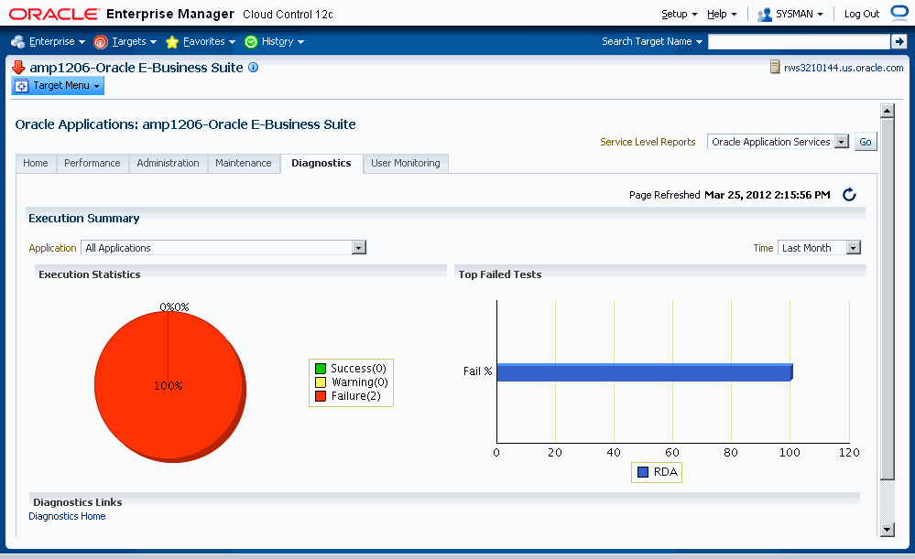
Task: Click the Enterprise menu icon
Action: [17, 41]
